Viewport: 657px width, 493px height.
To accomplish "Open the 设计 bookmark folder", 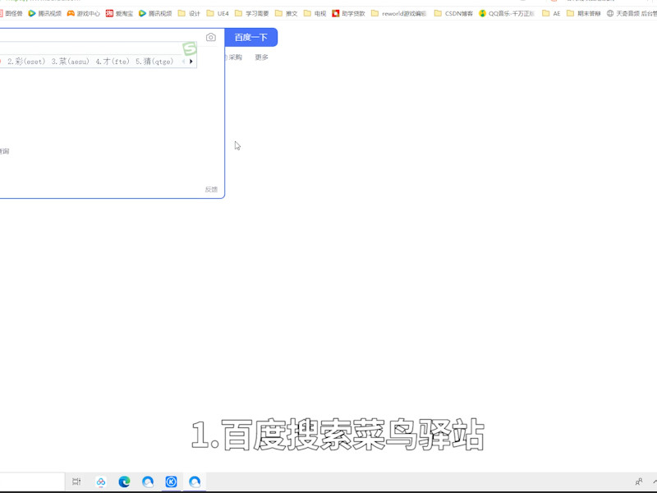I will (x=189, y=13).
